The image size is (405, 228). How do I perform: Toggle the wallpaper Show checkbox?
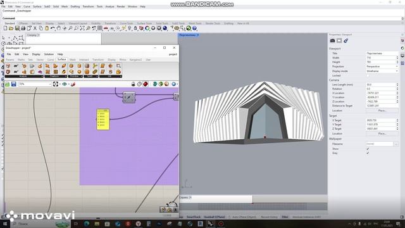pyautogui.click(x=368, y=149)
